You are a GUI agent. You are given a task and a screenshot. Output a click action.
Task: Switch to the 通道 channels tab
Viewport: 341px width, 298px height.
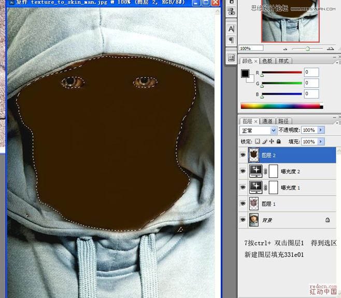(x=267, y=121)
